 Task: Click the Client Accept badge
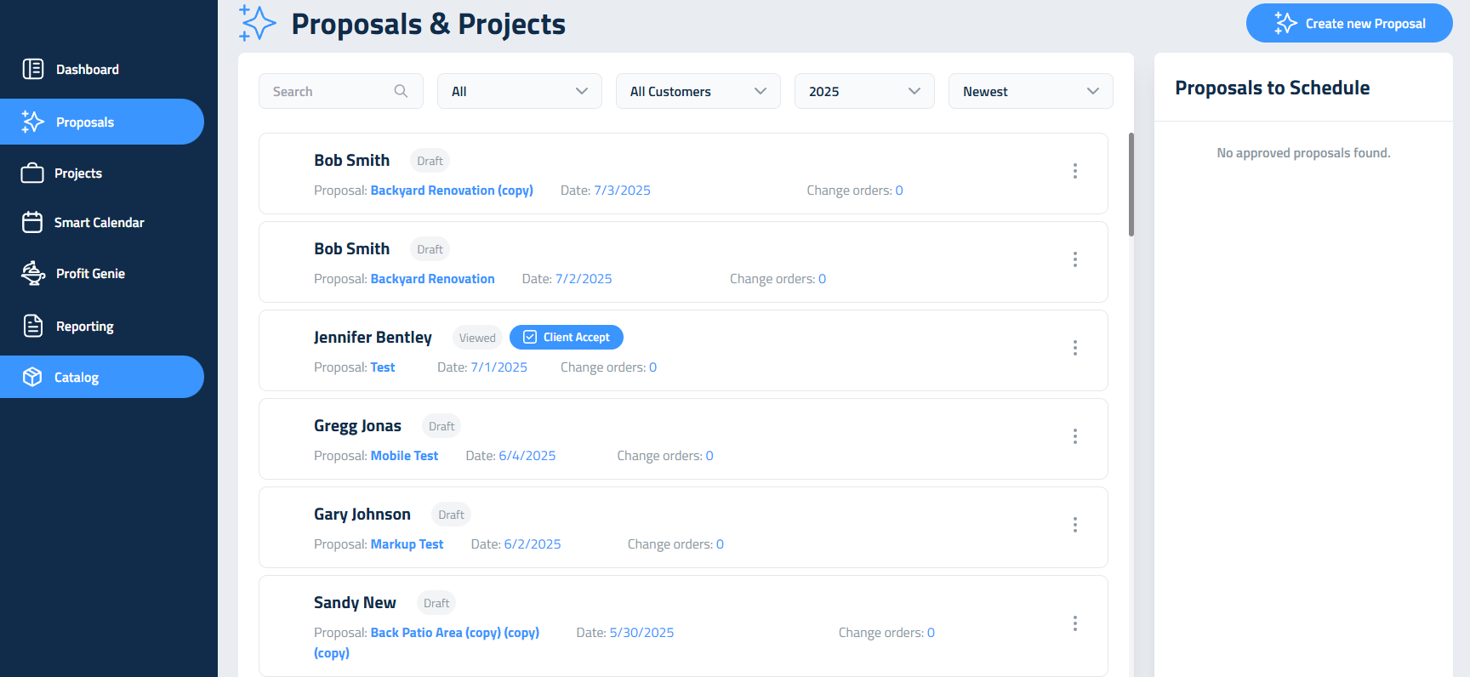coord(567,338)
